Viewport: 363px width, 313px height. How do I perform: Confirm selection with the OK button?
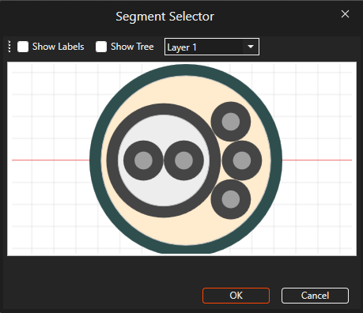tap(236, 296)
